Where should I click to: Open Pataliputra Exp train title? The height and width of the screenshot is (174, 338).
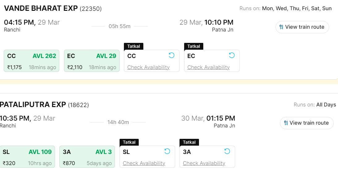point(33,105)
